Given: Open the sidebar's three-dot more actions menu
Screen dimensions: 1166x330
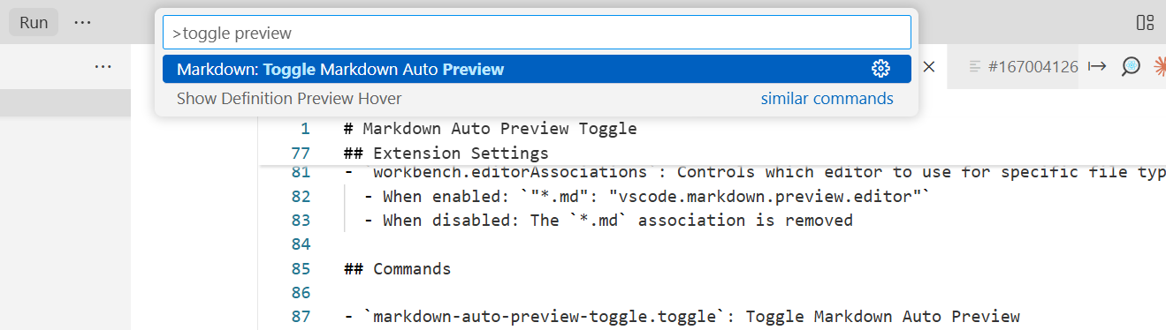Looking at the screenshot, I should point(103,66).
